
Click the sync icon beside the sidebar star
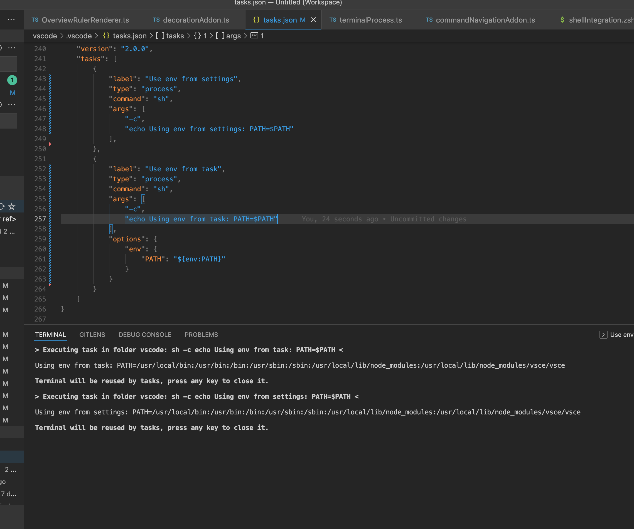[x=2, y=206]
